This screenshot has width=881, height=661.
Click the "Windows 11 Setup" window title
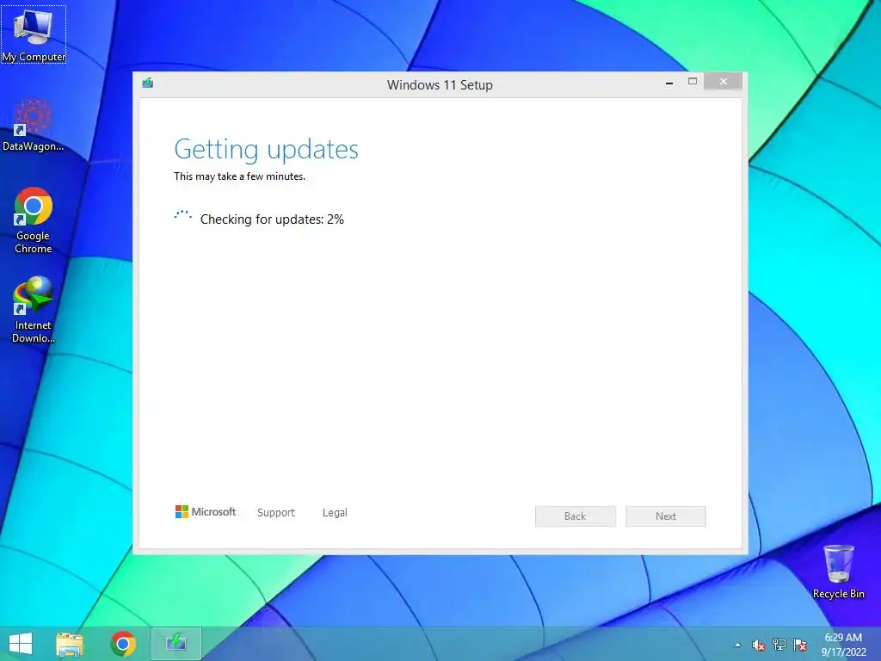(x=440, y=85)
